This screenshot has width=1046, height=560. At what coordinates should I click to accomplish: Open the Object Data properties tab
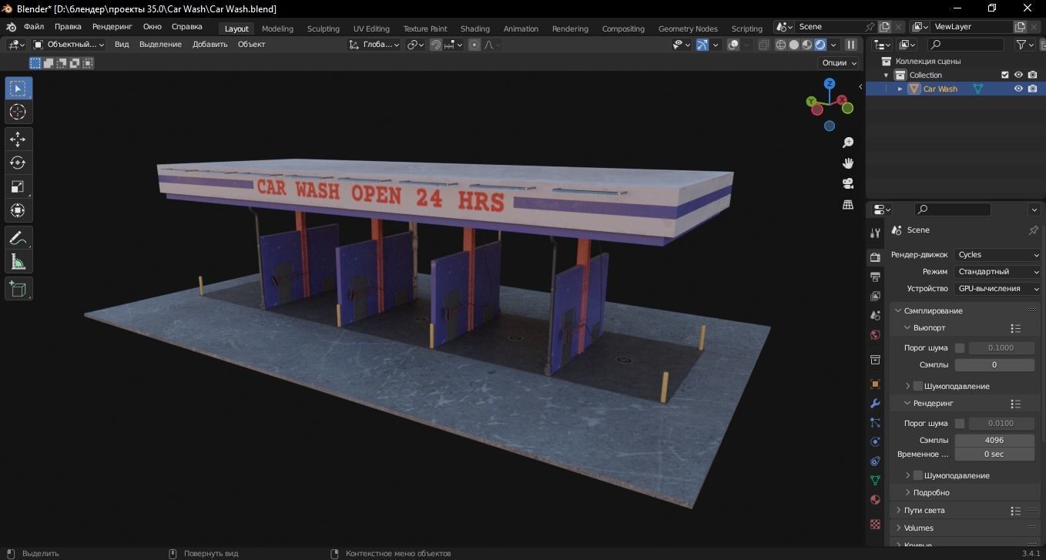[875, 480]
